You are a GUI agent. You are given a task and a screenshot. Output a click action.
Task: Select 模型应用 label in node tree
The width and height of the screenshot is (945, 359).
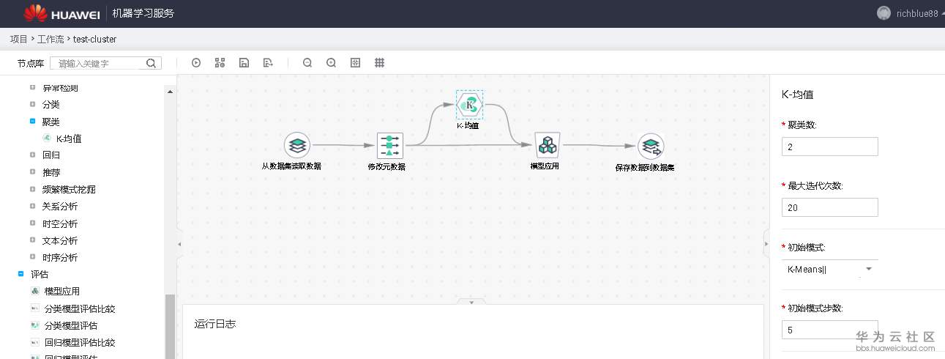[62, 292]
